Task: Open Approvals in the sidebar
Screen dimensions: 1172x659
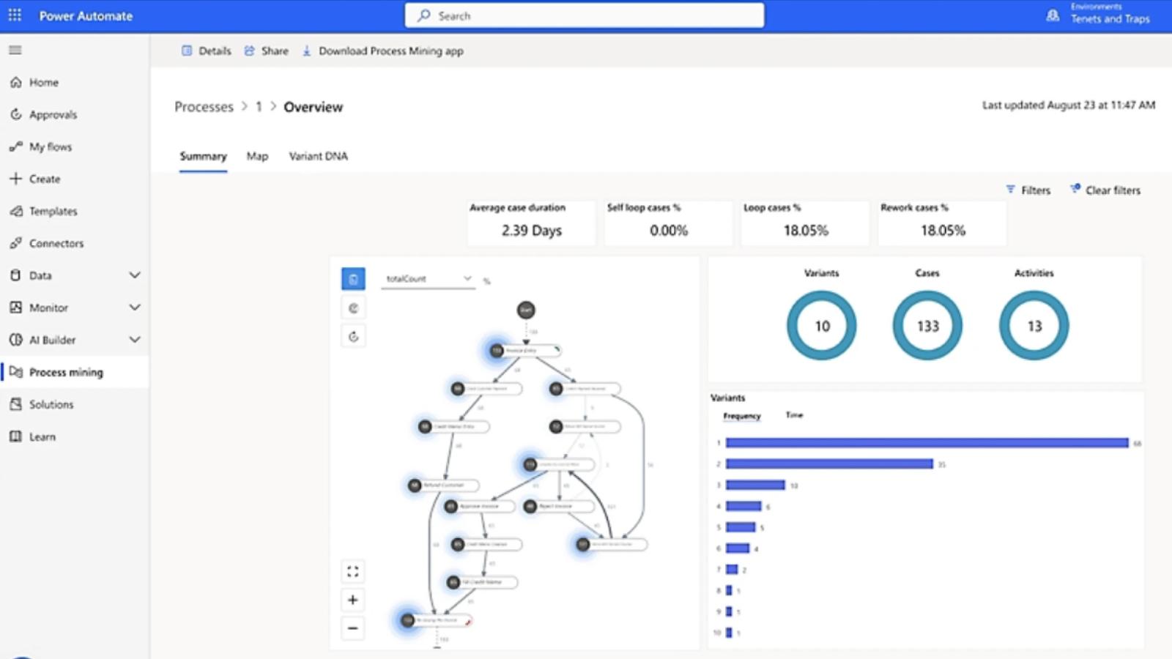Action: pos(44,115)
